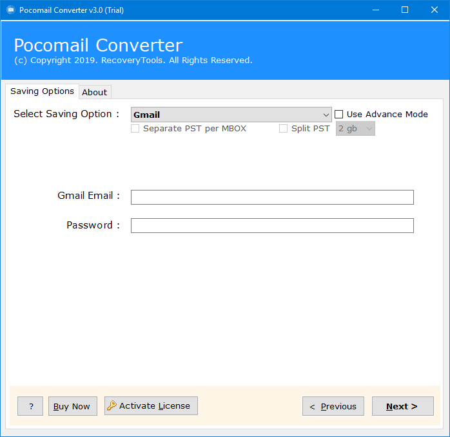
Task: Click the large Pocomail Converter banner heading
Action: 98,45
